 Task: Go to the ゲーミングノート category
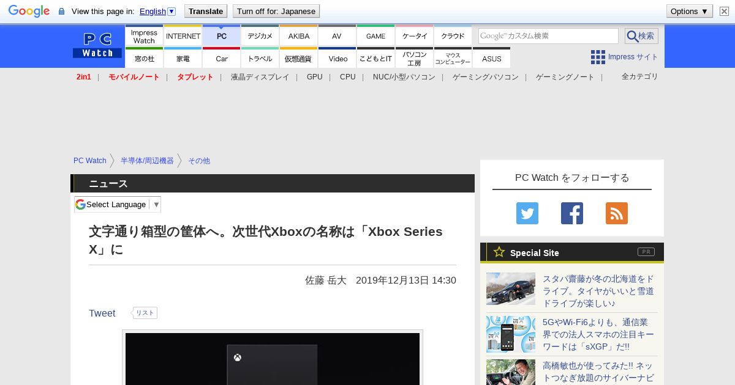click(565, 77)
